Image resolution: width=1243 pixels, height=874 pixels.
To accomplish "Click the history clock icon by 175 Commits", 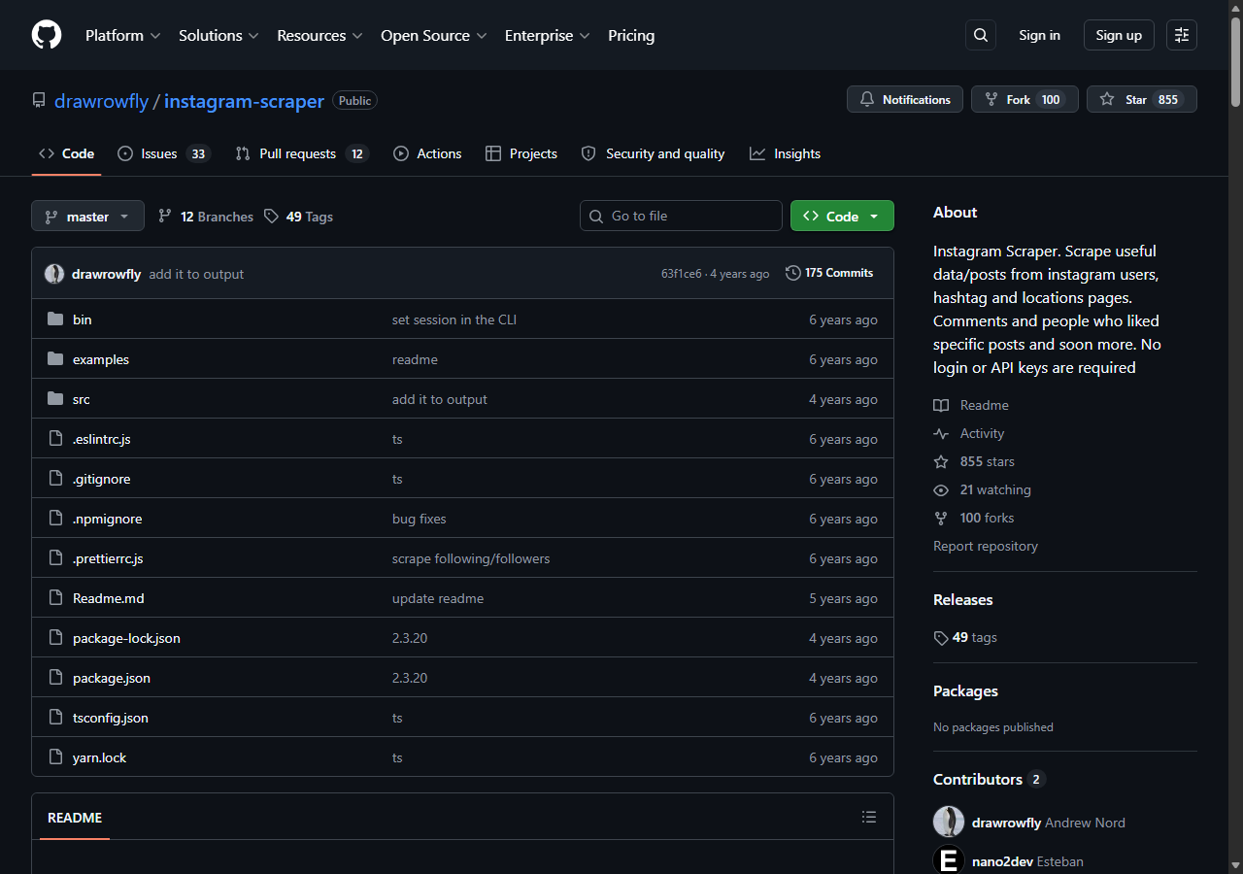I will [x=793, y=273].
